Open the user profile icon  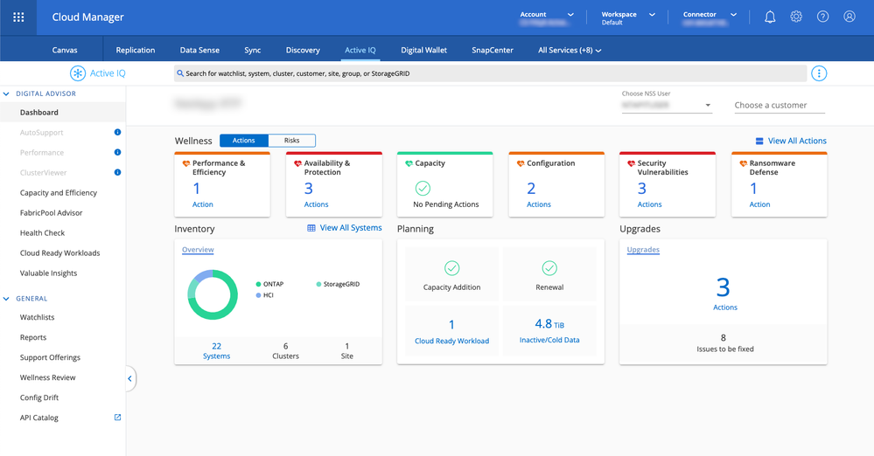(849, 17)
